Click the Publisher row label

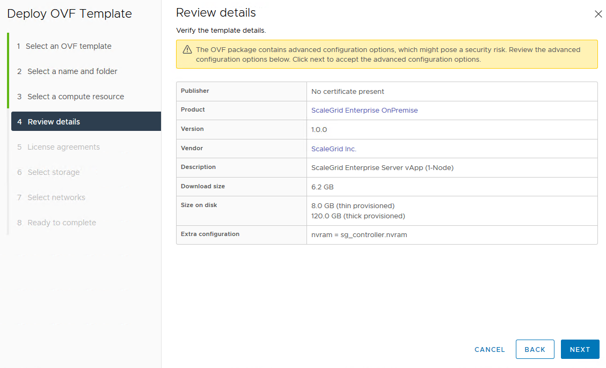point(195,91)
